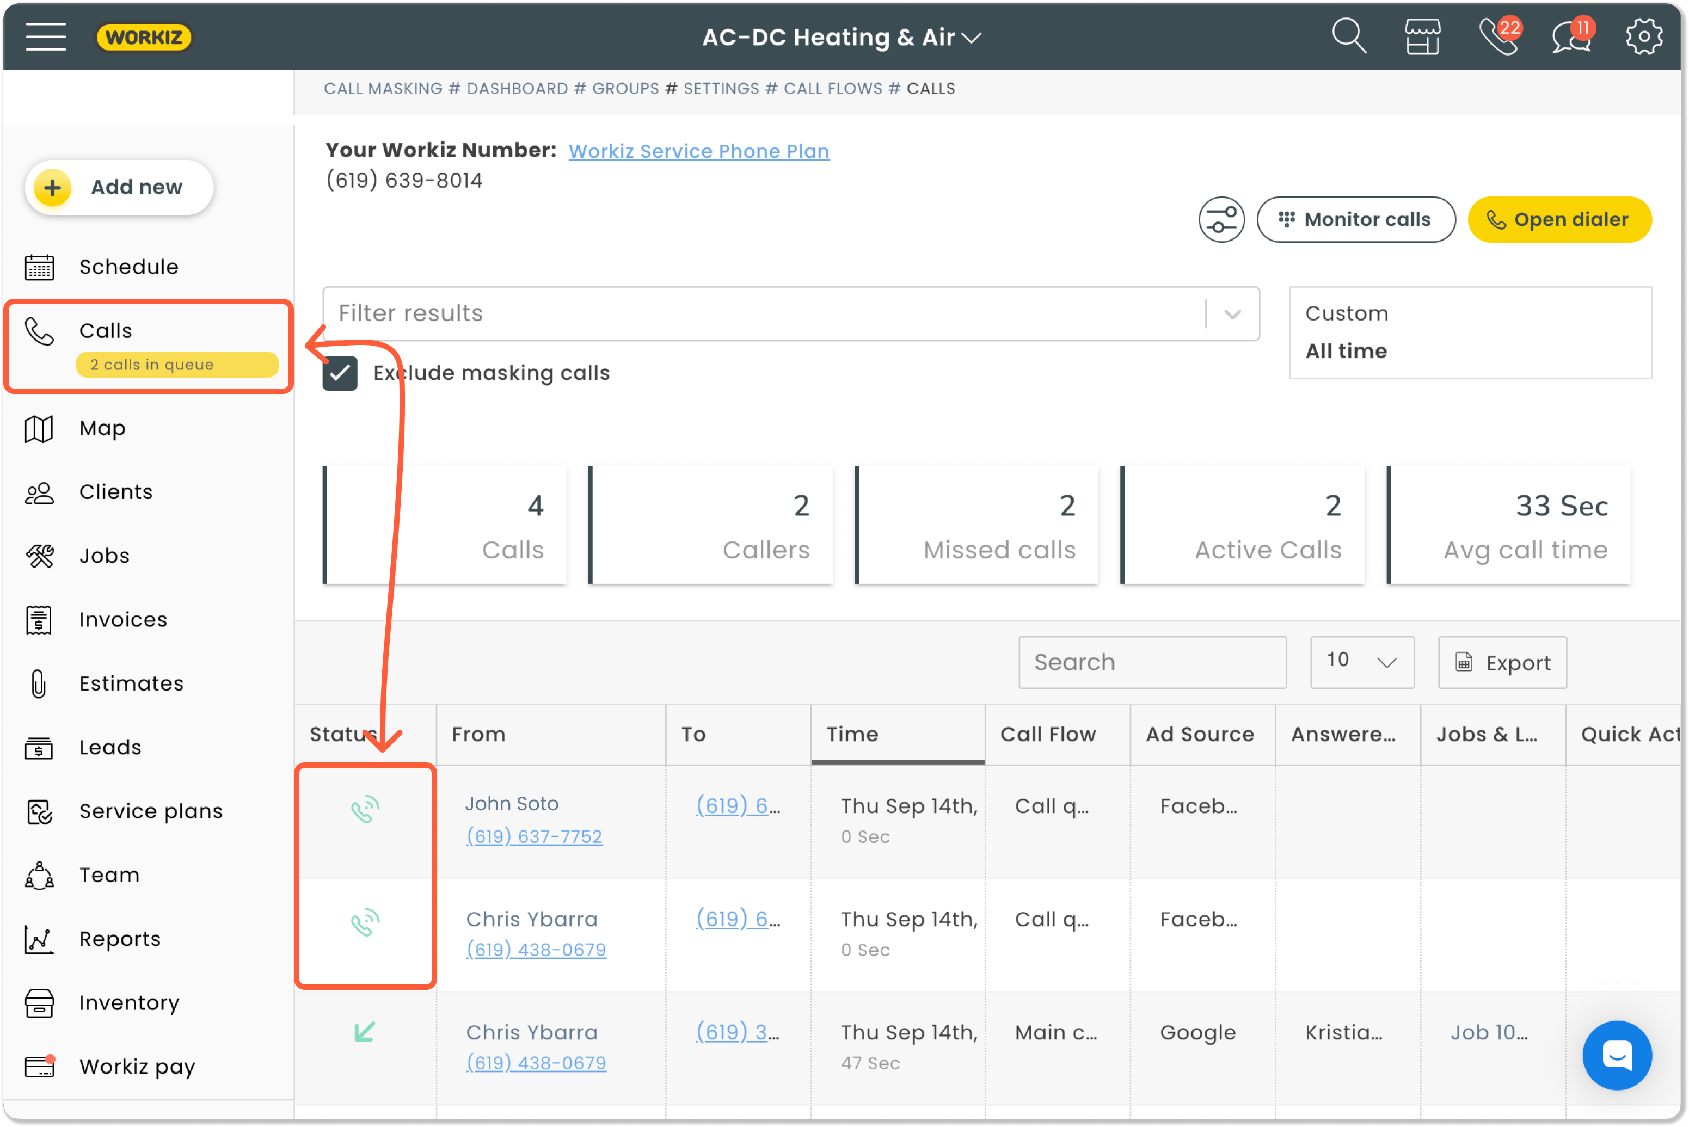Expand the Filter results dropdown
The height and width of the screenshot is (1127, 1689).
1232,314
